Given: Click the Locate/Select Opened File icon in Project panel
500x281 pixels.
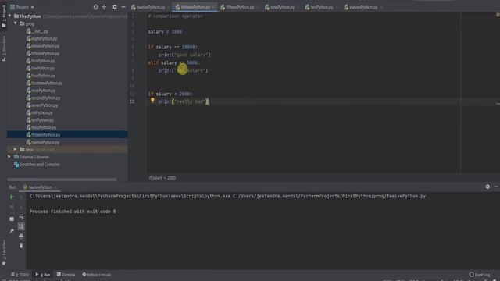Looking at the screenshot, I should point(95,7).
